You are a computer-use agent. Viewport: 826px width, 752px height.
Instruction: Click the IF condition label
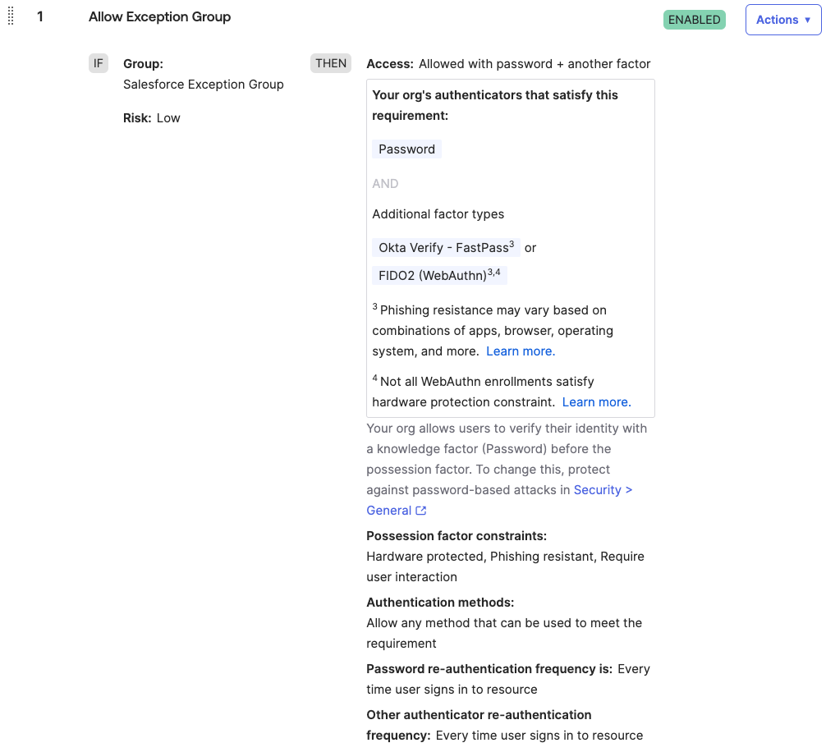pyautogui.click(x=99, y=63)
